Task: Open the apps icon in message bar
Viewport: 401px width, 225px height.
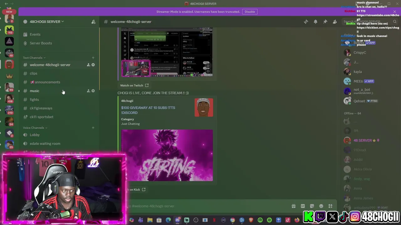Action: [x=330, y=206]
